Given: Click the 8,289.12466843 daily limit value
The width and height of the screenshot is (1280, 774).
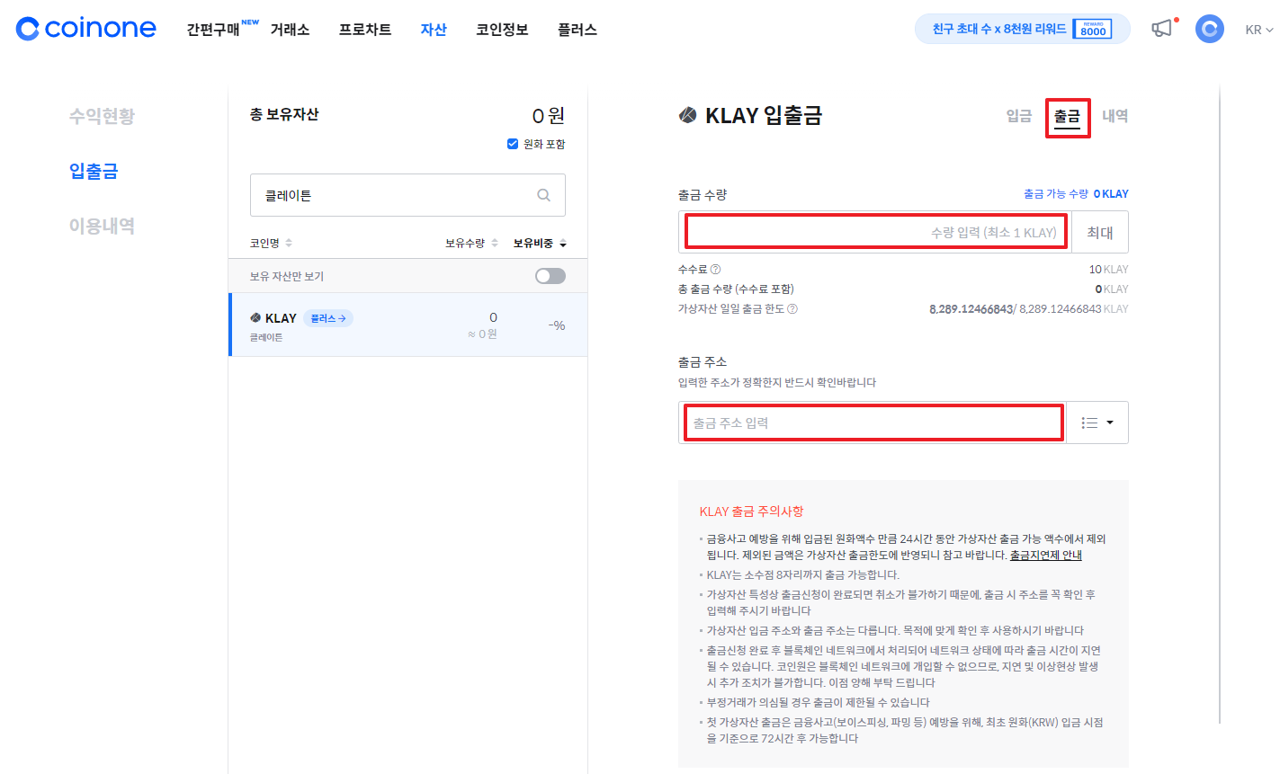Looking at the screenshot, I should (x=971, y=308).
